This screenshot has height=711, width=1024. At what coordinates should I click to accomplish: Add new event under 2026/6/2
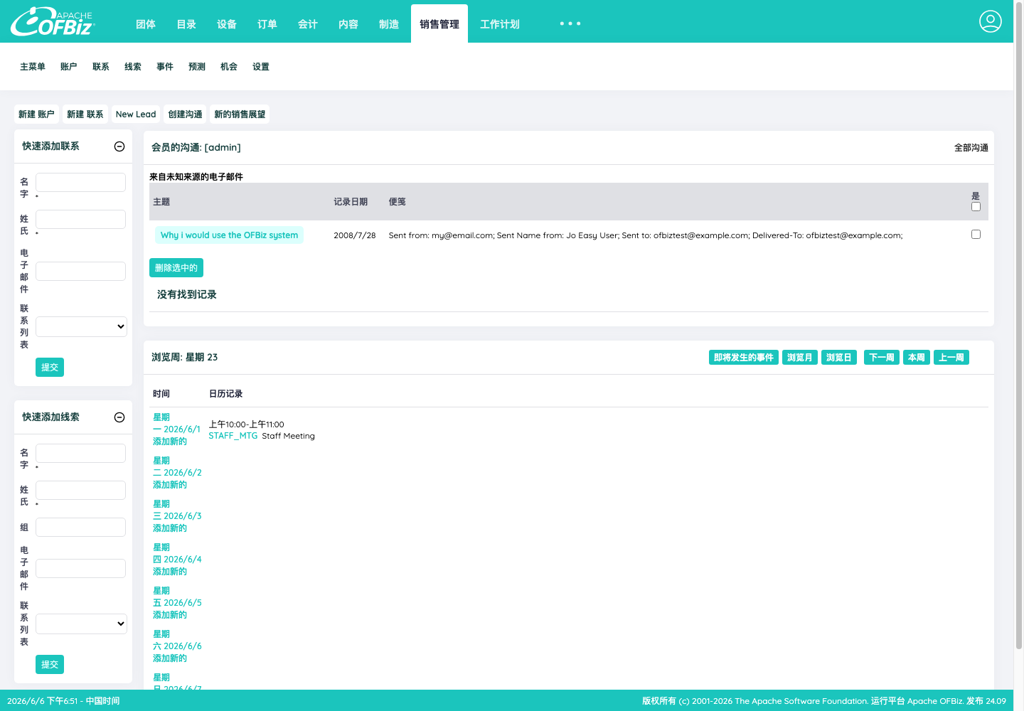(x=170, y=485)
